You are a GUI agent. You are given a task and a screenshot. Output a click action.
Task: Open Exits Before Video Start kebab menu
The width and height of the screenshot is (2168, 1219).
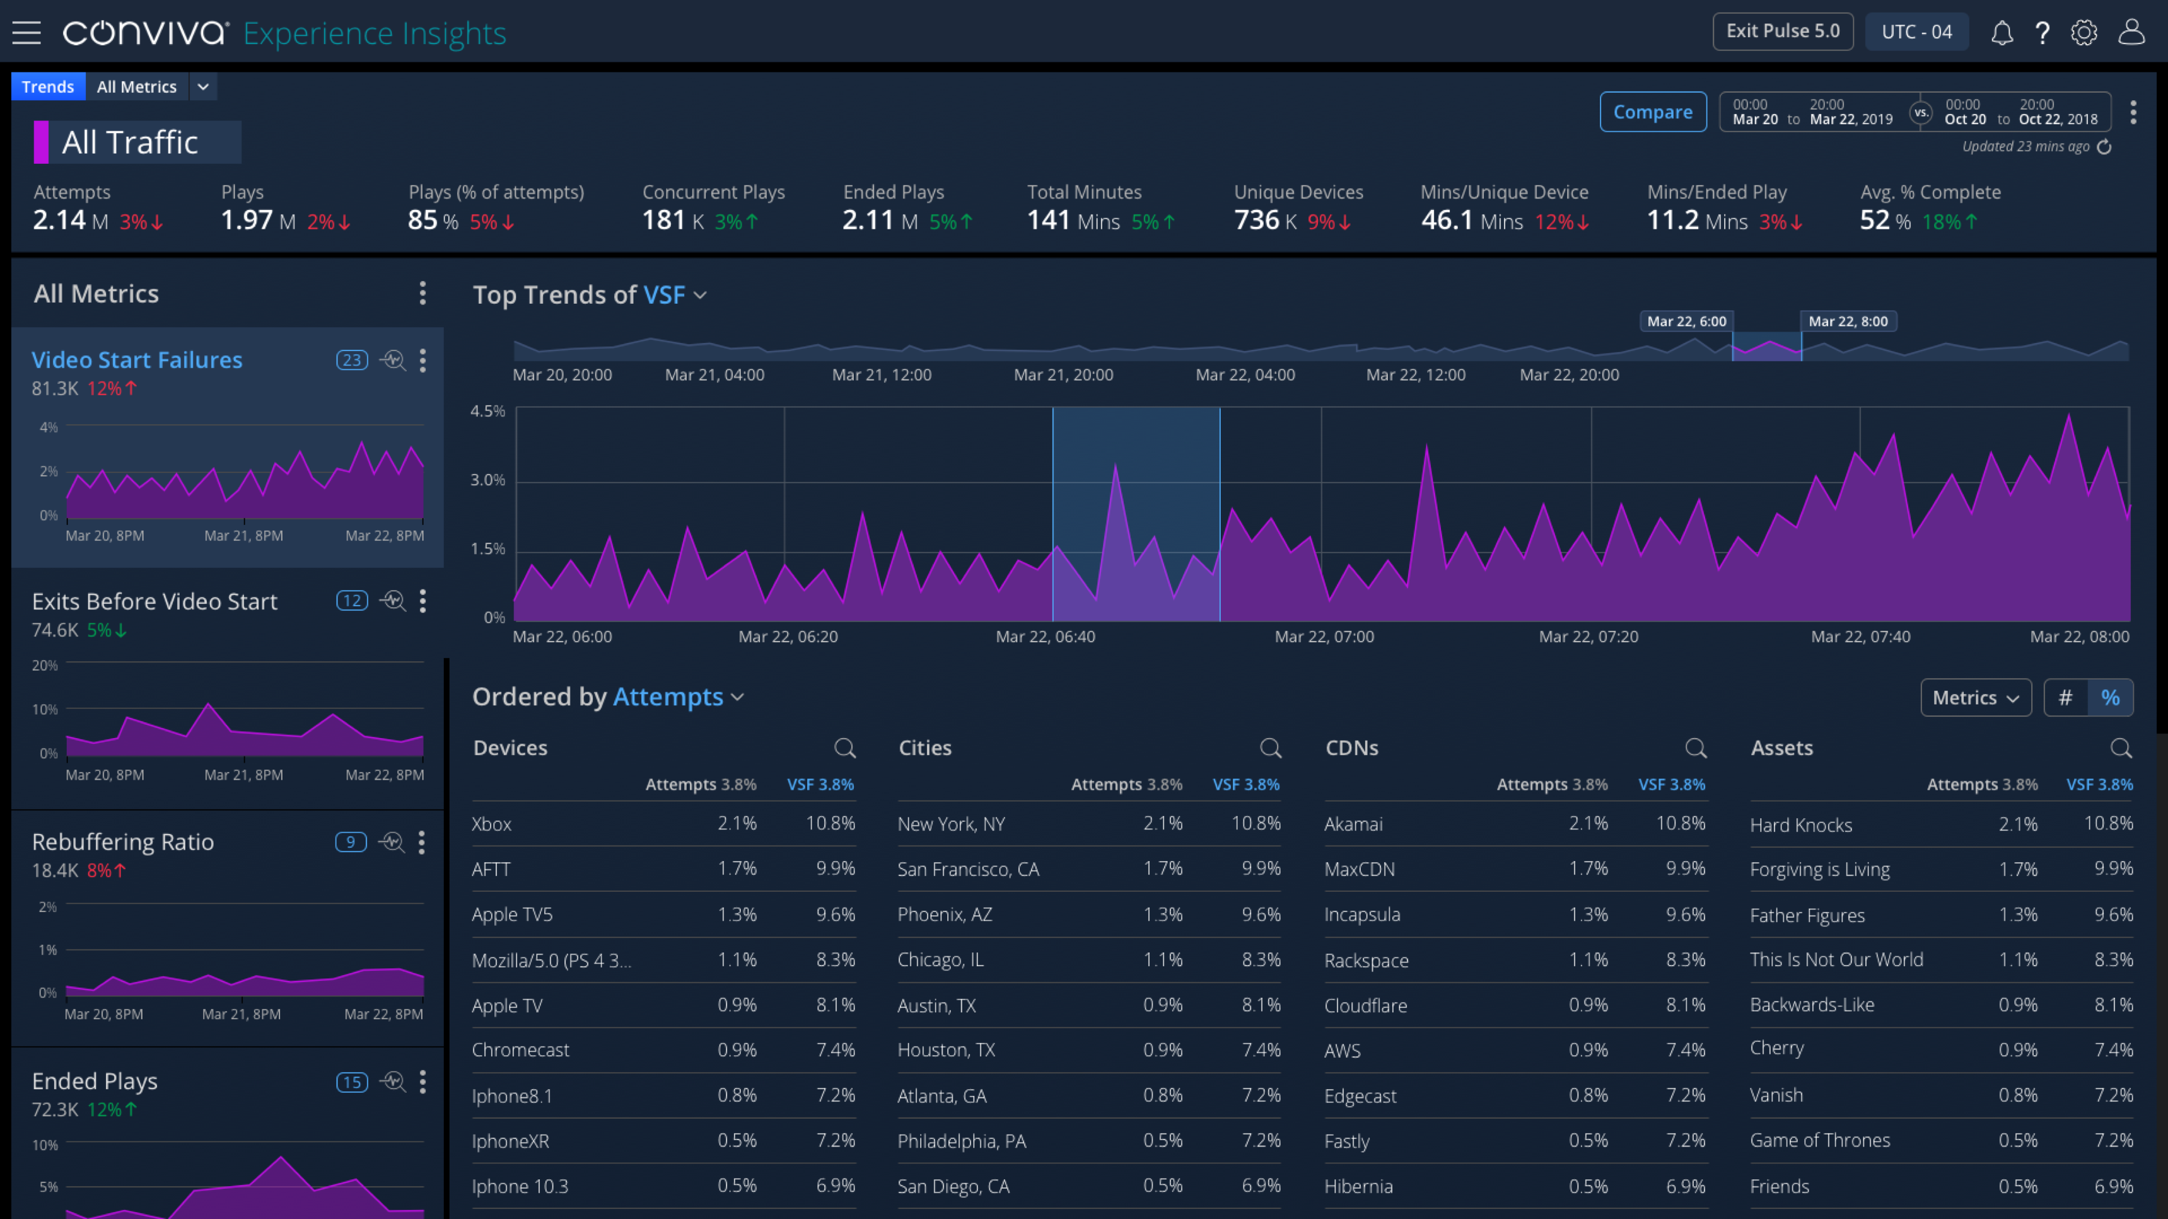pyautogui.click(x=423, y=601)
